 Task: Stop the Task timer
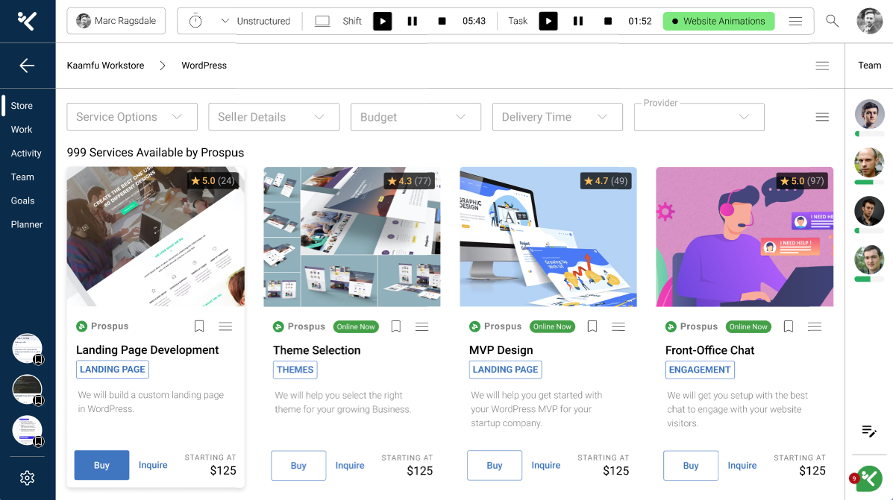[608, 21]
